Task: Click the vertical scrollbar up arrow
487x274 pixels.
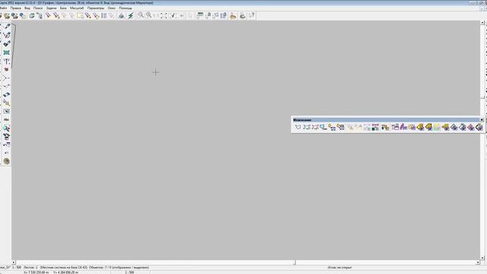Action: pyautogui.click(x=482, y=23)
